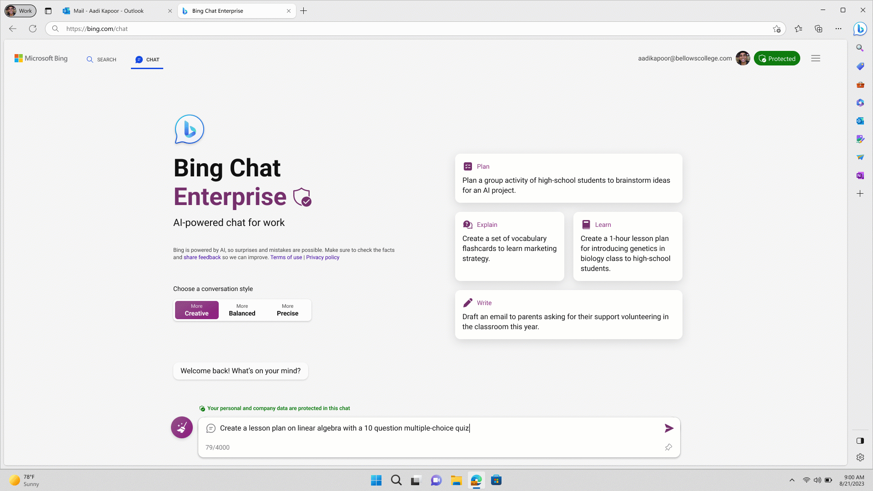Image resolution: width=873 pixels, height=491 pixels.
Task: Open Outlook in the Edge sidebar
Action: 860,121
